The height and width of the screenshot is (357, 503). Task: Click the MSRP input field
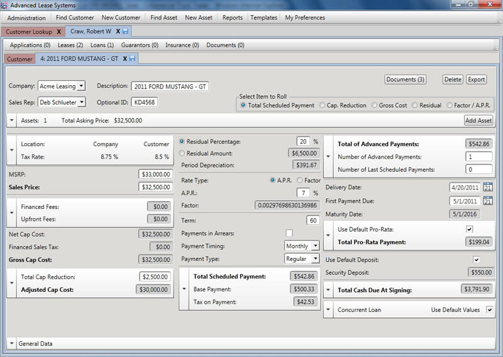pos(155,174)
